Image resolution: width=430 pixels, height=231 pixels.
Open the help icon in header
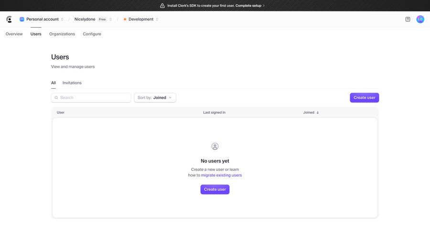tap(408, 20)
